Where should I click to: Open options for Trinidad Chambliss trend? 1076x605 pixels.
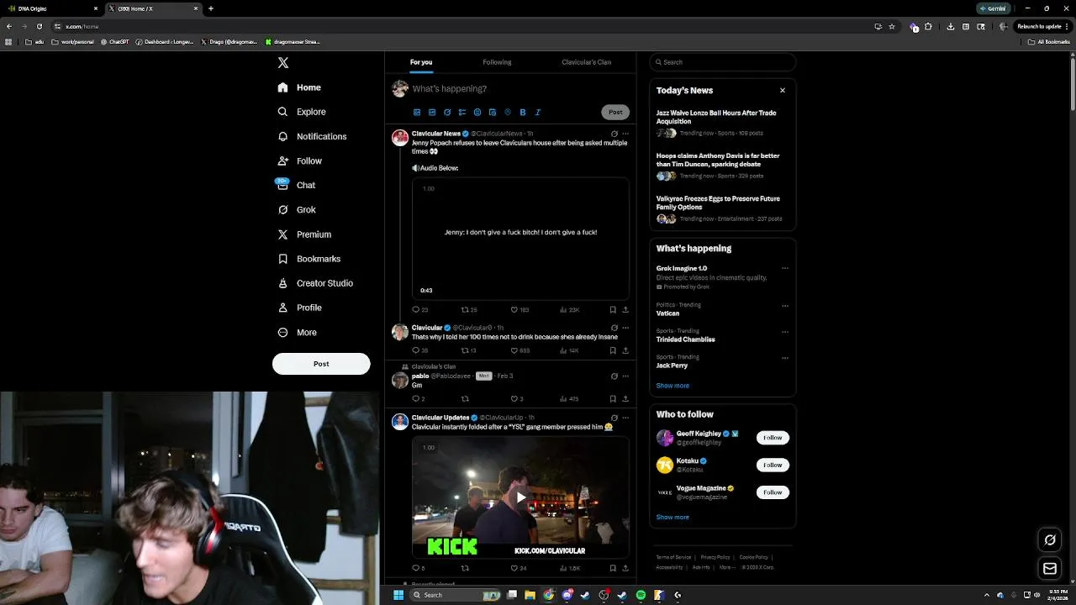coord(785,332)
